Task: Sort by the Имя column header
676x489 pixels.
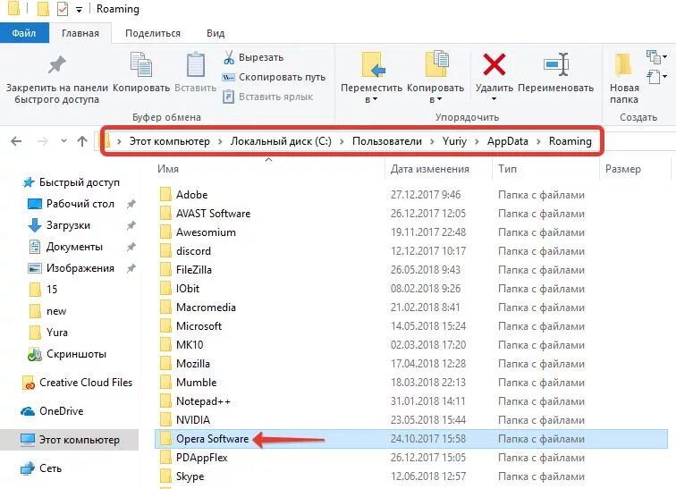Action: [168, 169]
